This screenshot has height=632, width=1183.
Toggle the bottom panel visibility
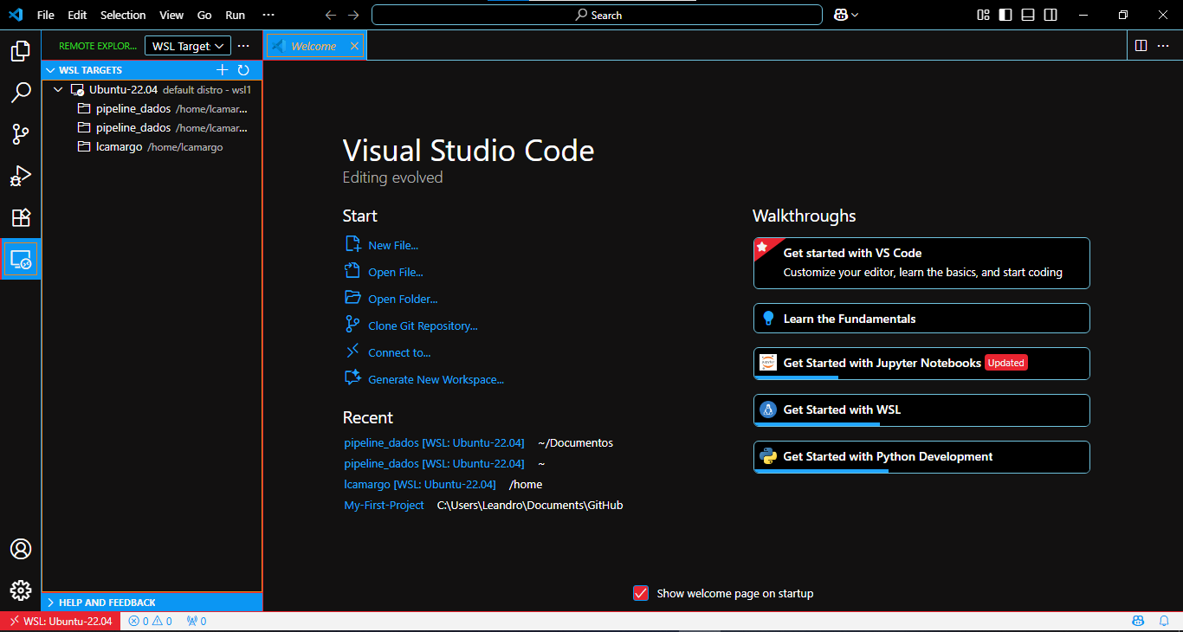(x=1028, y=15)
